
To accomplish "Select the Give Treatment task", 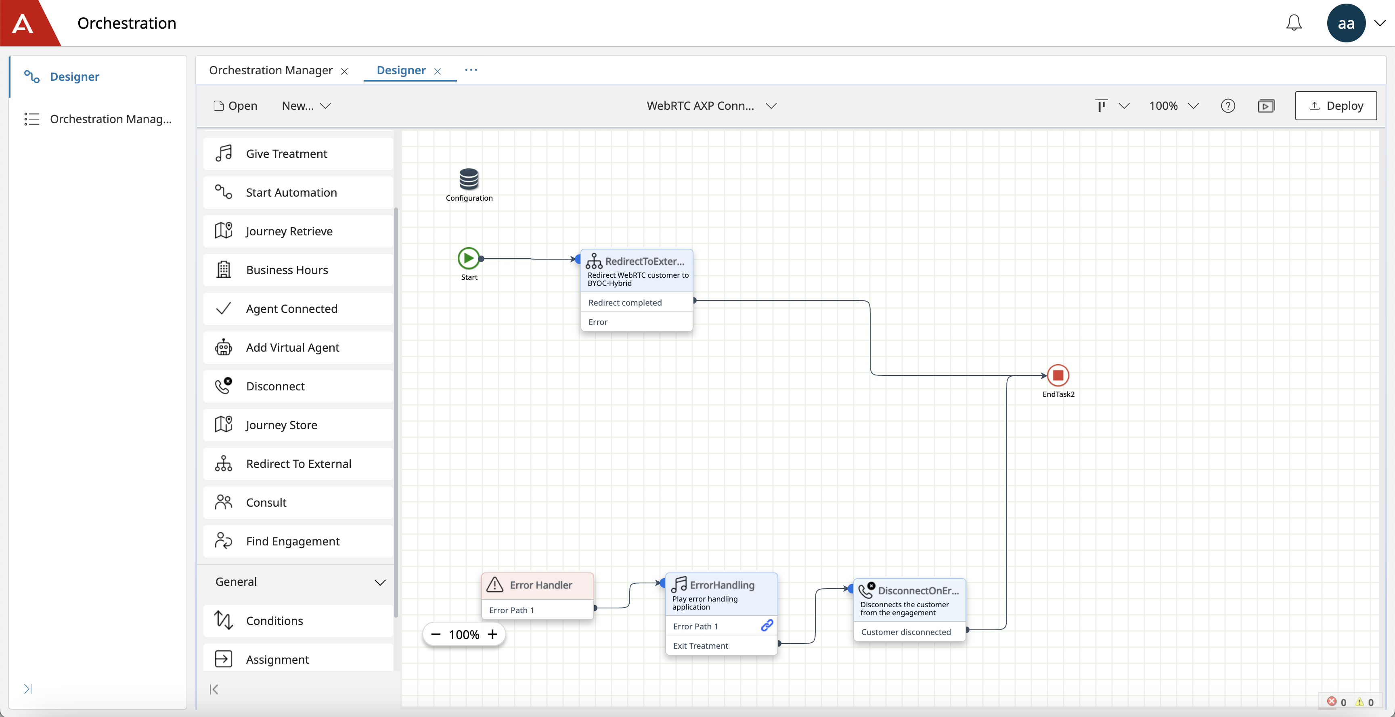I will click(x=298, y=154).
